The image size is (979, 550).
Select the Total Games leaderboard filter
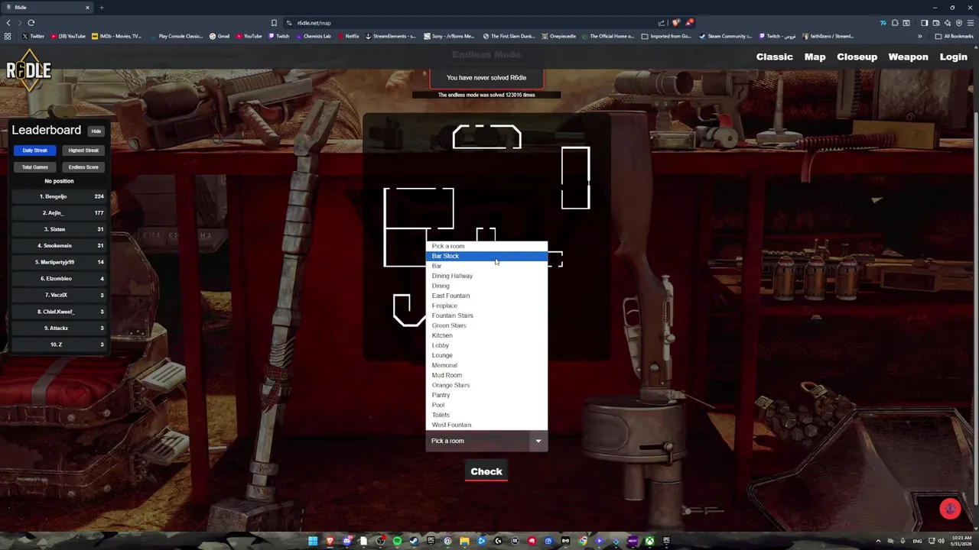coord(34,167)
